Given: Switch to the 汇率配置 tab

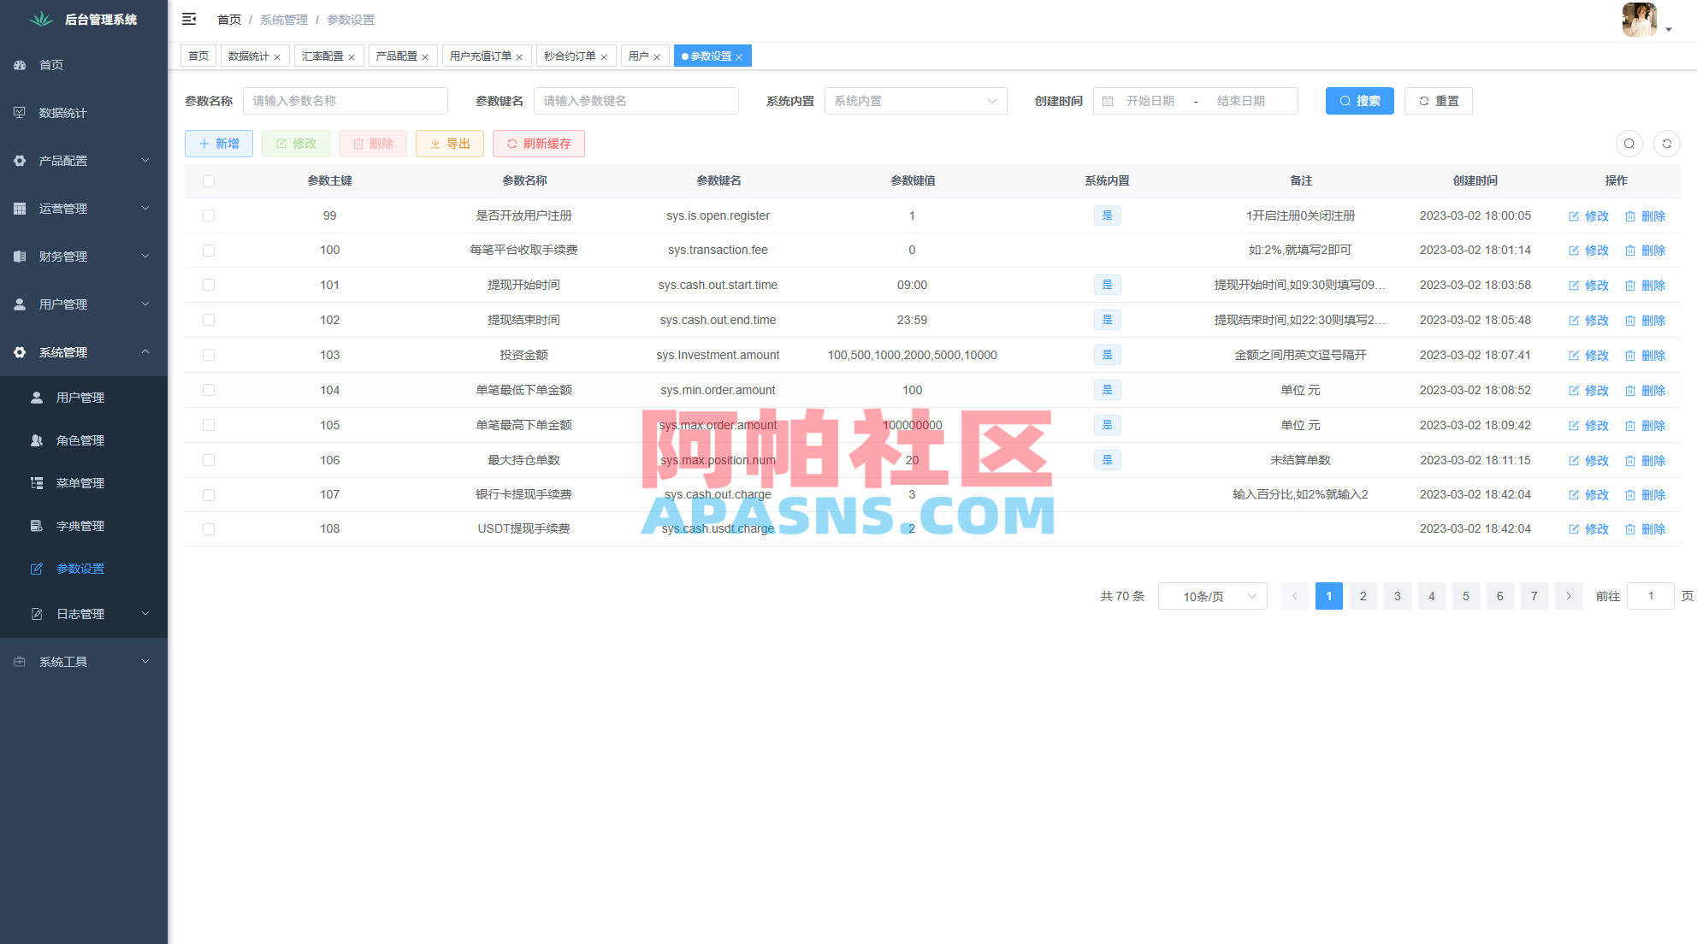Looking at the screenshot, I should (322, 56).
